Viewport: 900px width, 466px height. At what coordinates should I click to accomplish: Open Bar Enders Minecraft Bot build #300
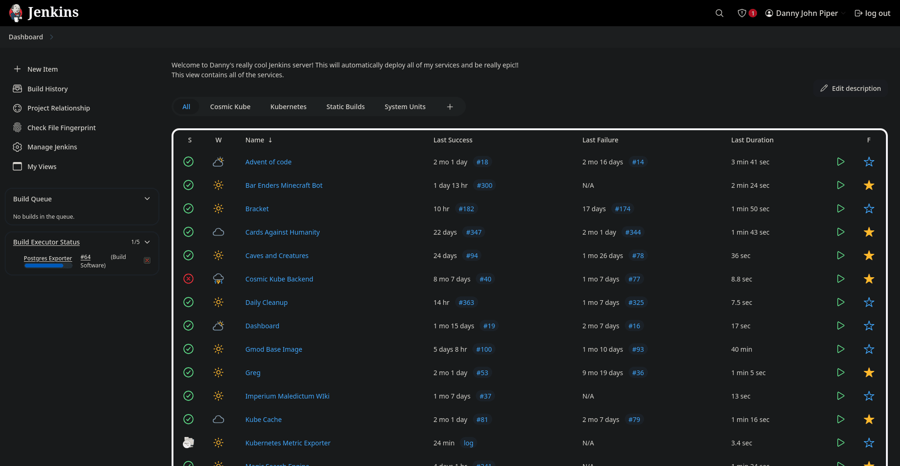484,185
